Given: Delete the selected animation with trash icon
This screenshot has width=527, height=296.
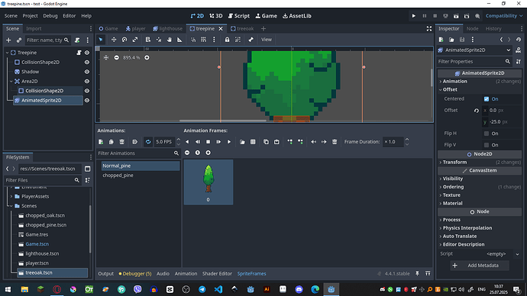Looking at the screenshot, I should 121,142.
